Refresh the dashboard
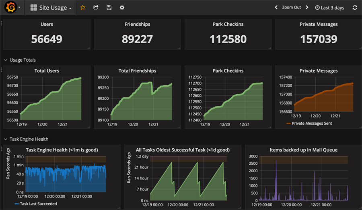Viewport: 362px width, 210px height. point(355,8)
